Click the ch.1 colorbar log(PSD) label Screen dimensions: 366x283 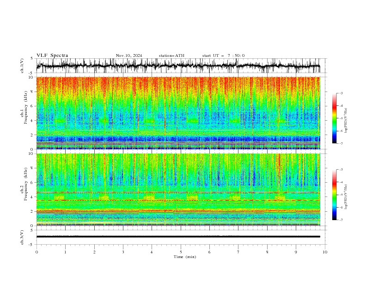point(346,121)
